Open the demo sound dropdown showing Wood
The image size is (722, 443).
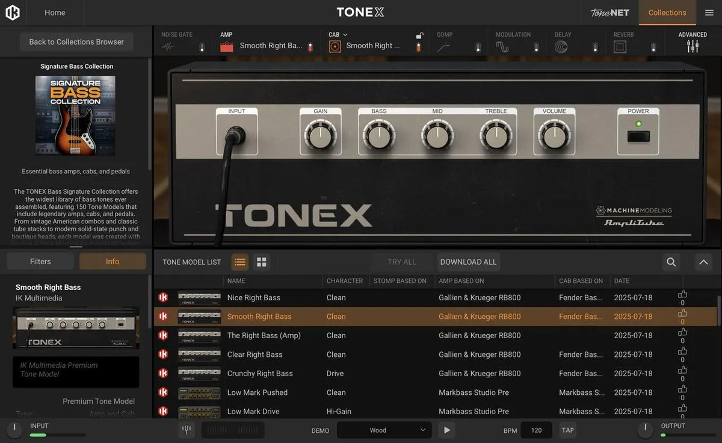click(x=383, y=430)
